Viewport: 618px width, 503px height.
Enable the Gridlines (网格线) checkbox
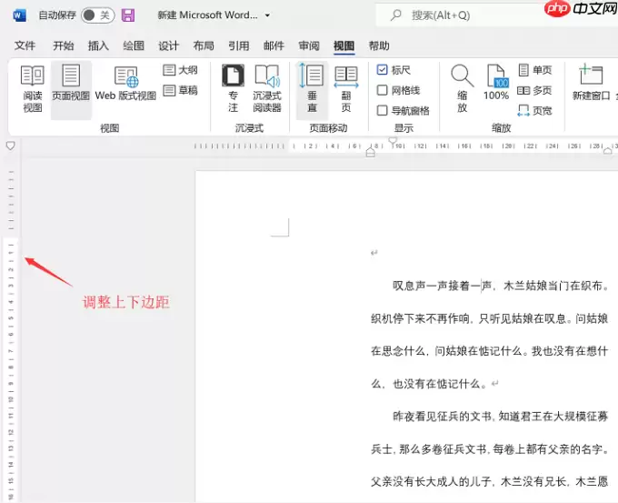(382, 90)
